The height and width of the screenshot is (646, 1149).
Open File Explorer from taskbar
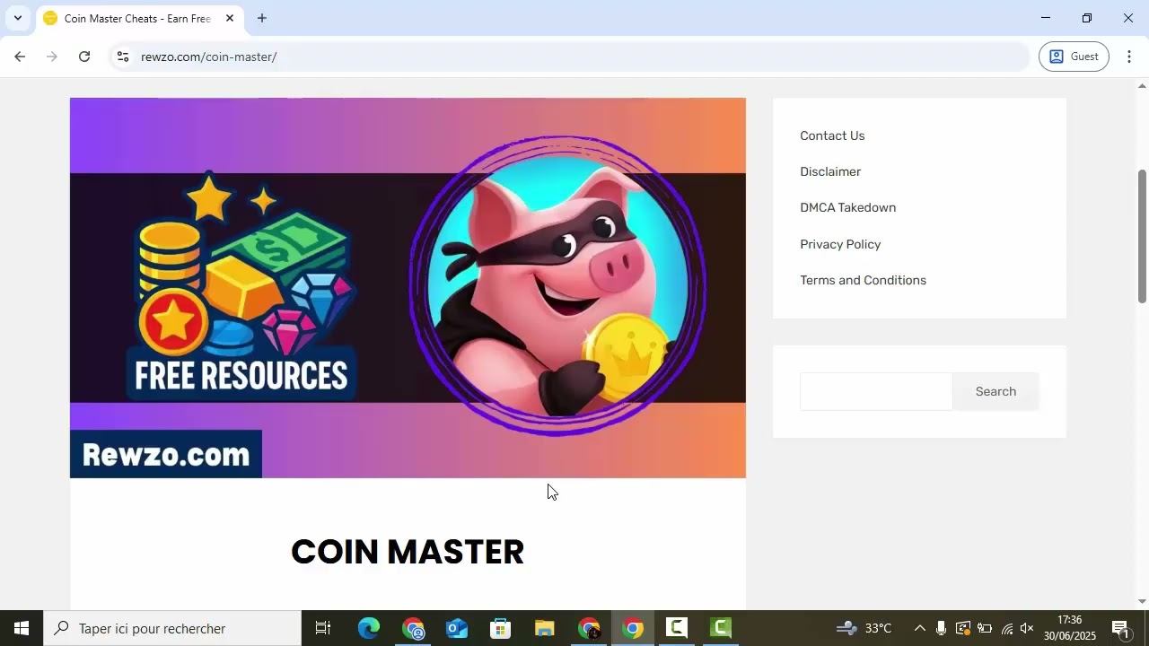545,628
